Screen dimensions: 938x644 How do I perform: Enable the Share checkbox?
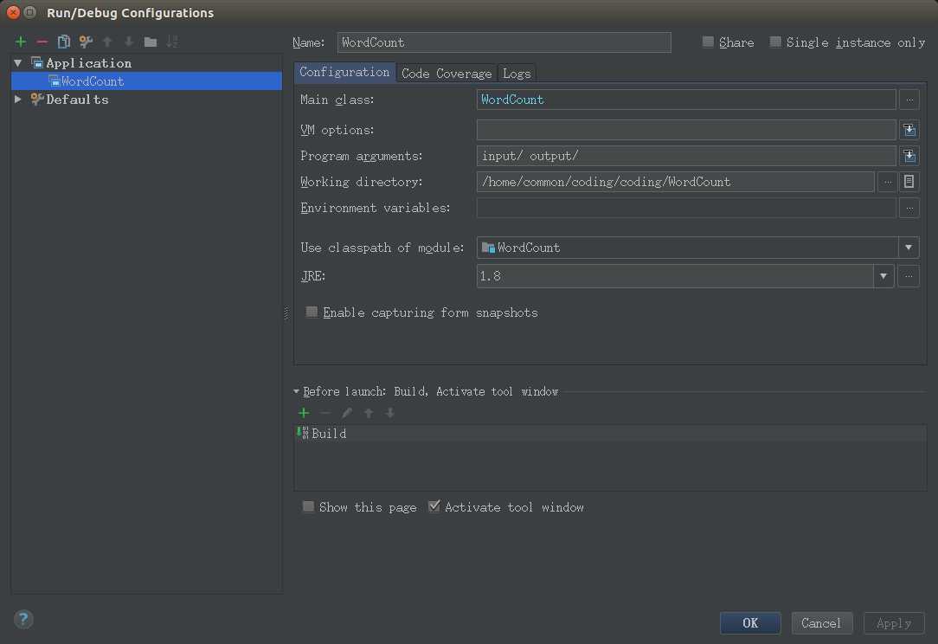[709, 42]
